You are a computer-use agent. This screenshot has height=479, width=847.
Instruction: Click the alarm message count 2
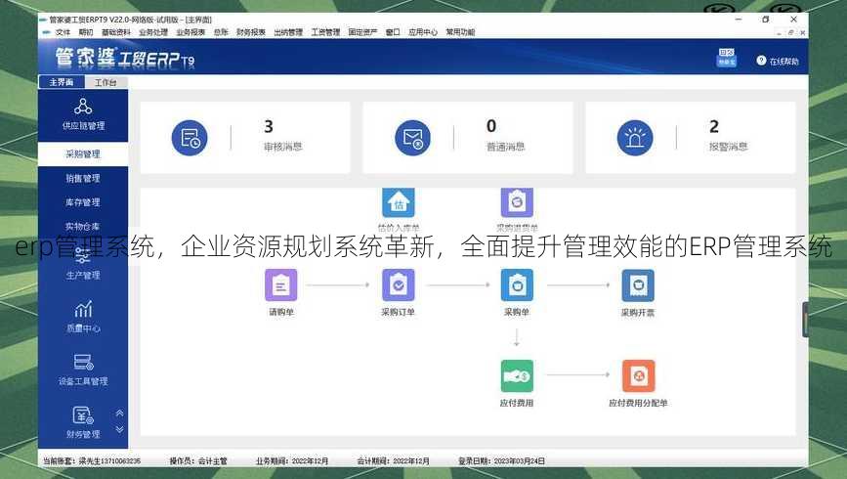point(714,126)
